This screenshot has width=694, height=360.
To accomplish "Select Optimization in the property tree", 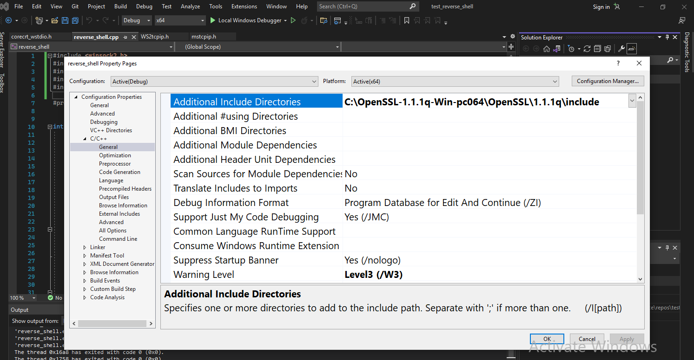I will [115, 155].
